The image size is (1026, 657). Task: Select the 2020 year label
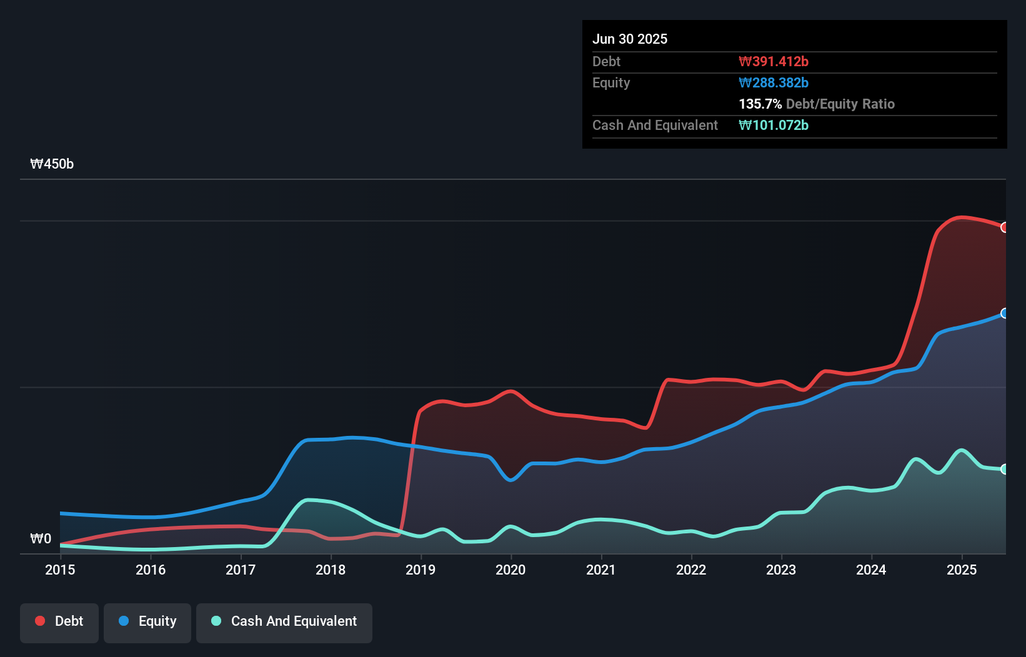click(511, 570)
